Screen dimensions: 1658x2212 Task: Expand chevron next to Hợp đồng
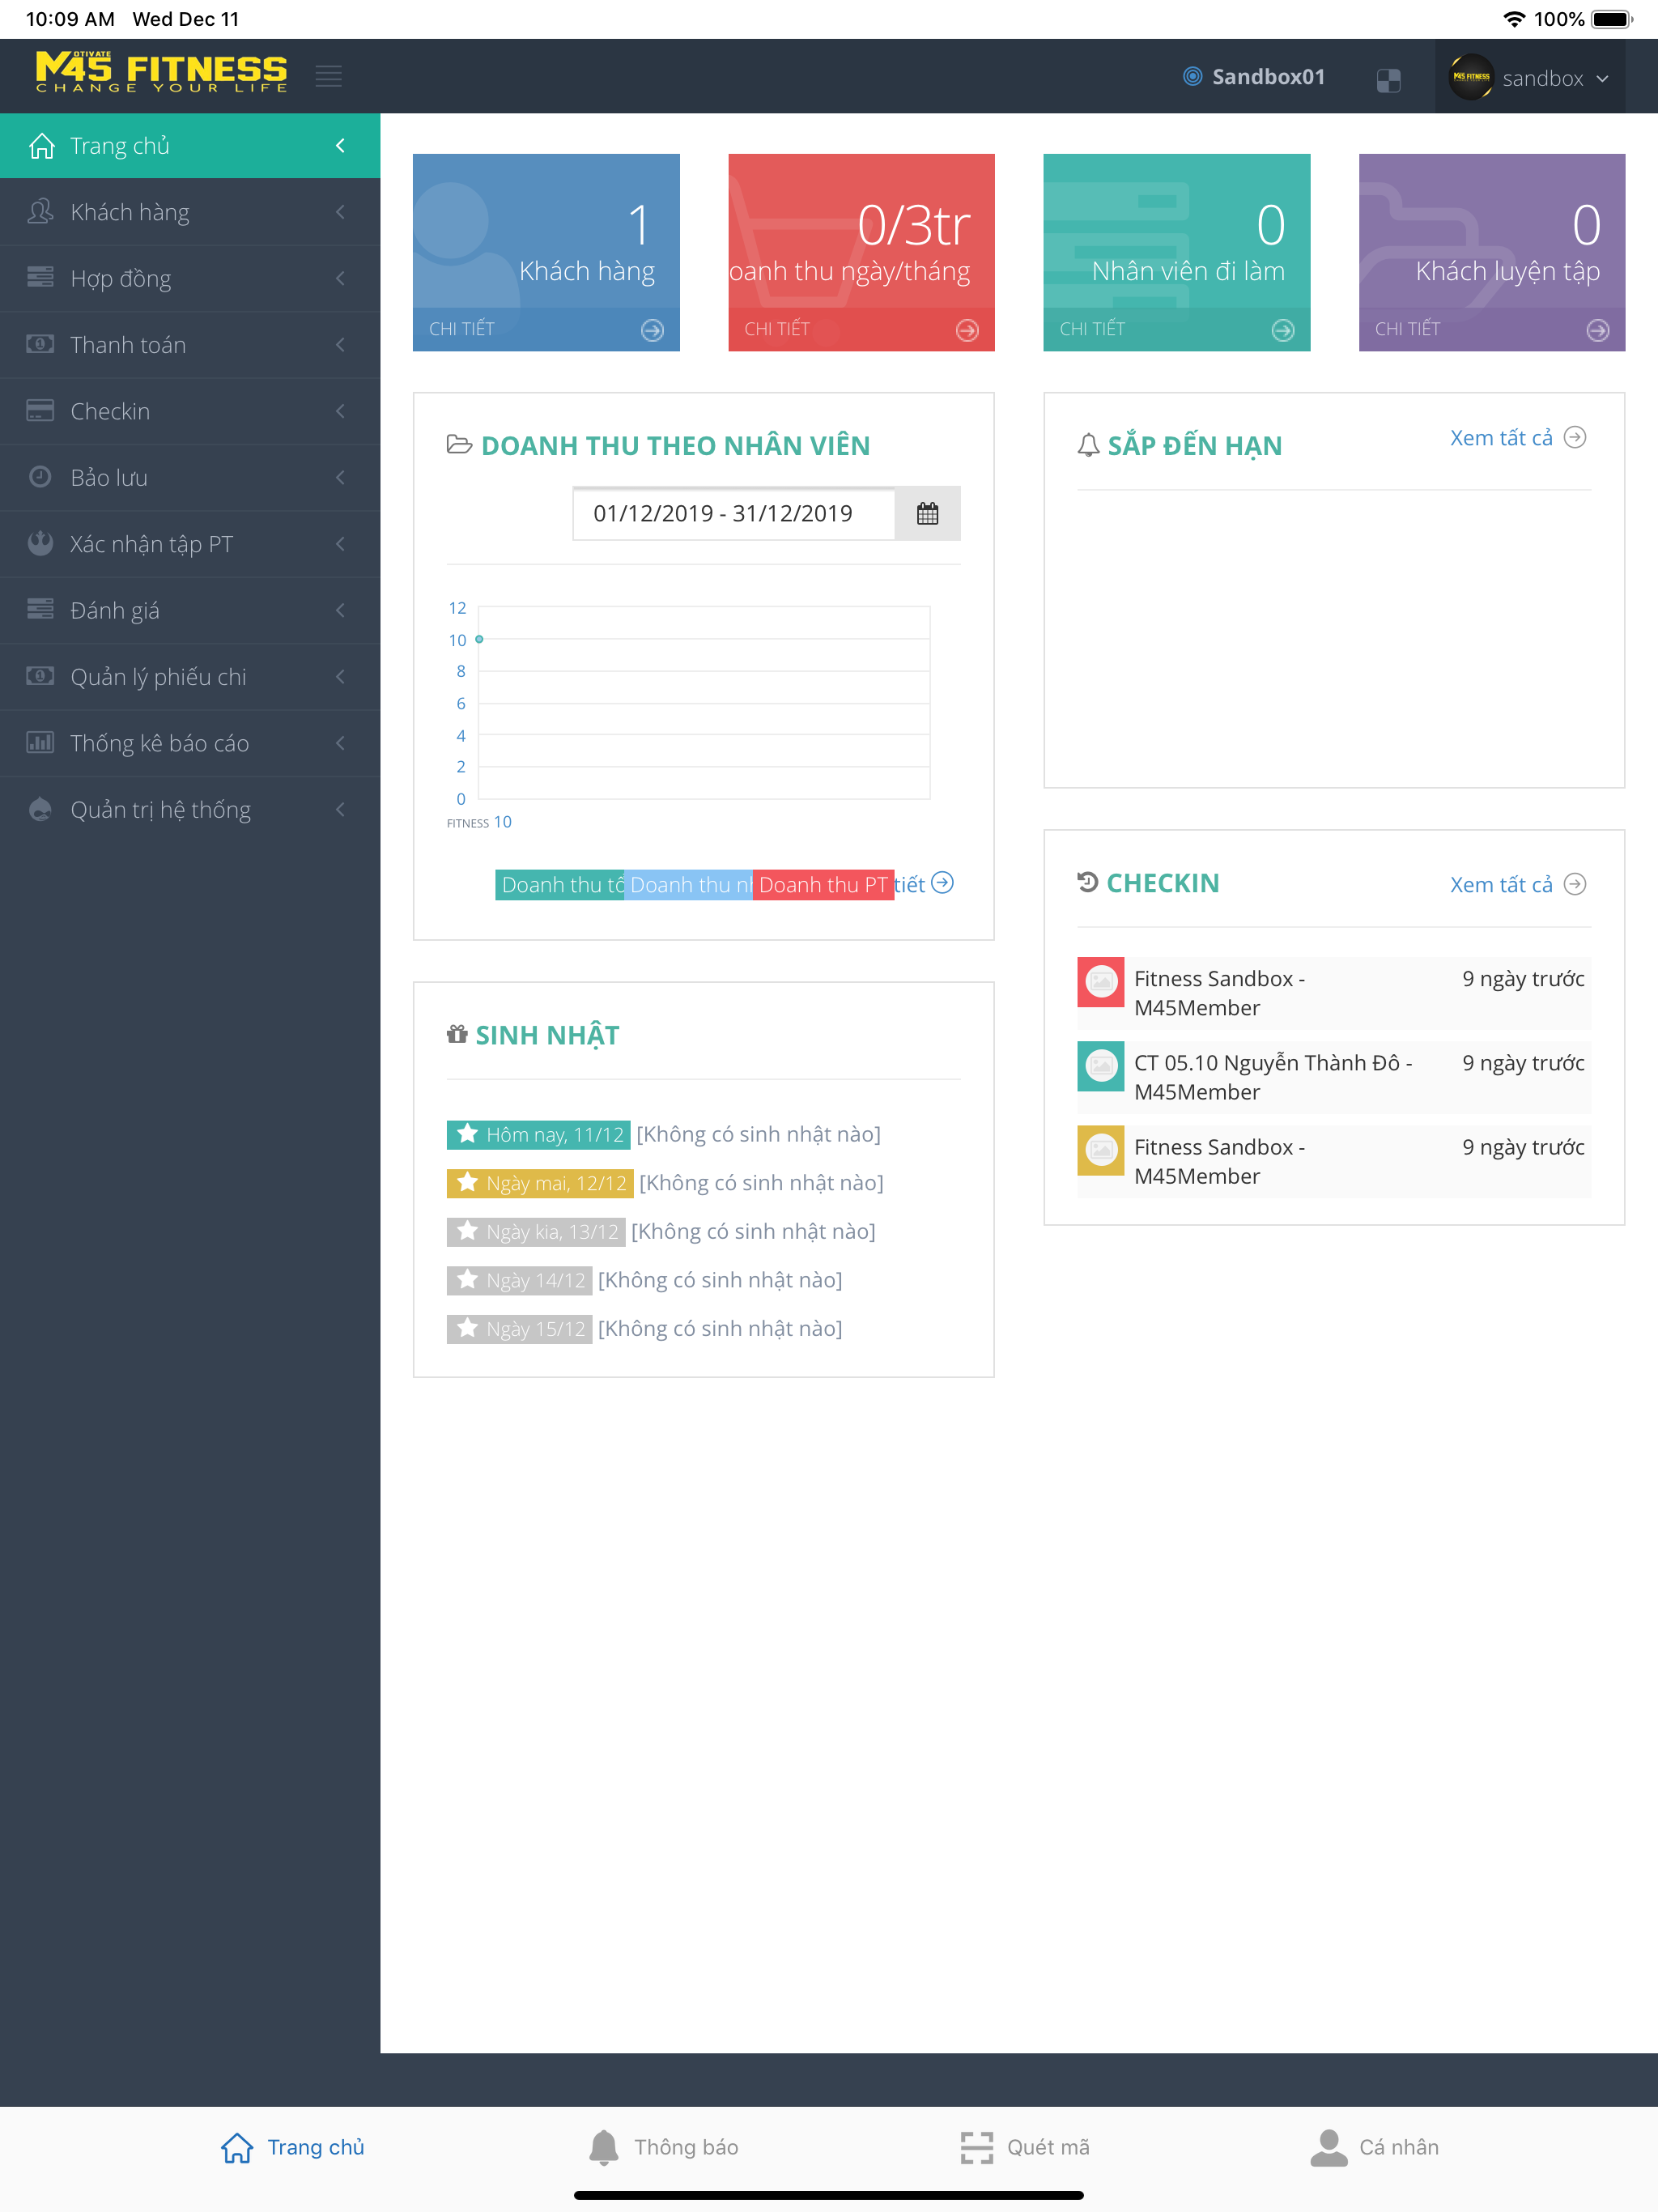[340, 278]
